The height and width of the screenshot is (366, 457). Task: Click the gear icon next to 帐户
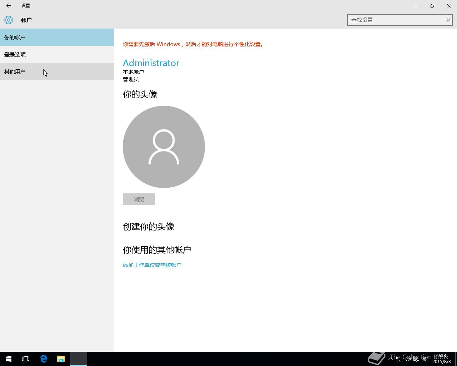(9, 20)
